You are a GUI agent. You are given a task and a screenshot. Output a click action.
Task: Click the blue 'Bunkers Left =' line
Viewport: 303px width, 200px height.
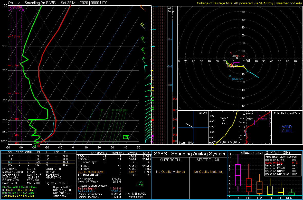tap(100, 191)
